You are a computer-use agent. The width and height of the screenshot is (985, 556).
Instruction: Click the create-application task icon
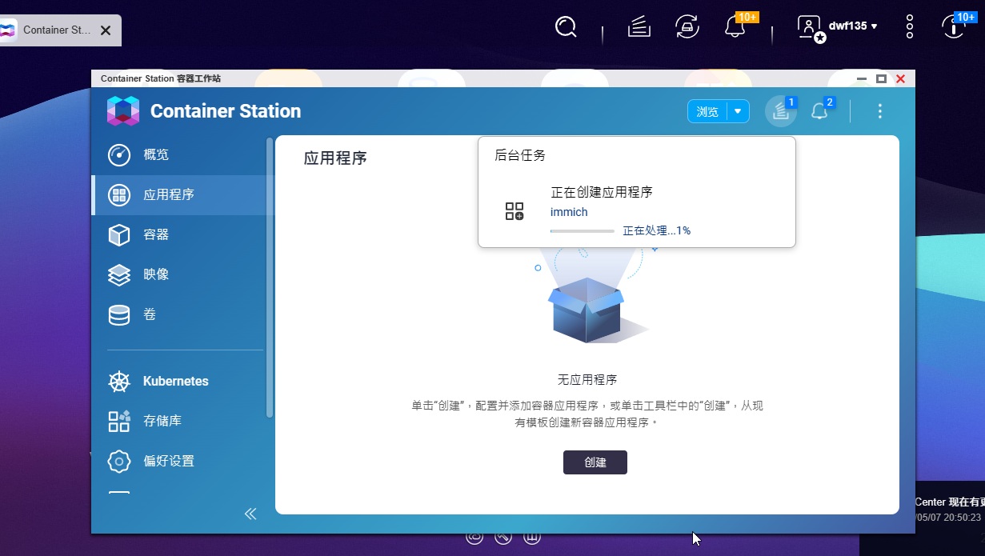(515, 211)
